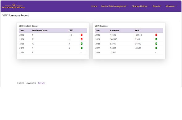Click the -90510 revenue diff value

tap(139, 35)
